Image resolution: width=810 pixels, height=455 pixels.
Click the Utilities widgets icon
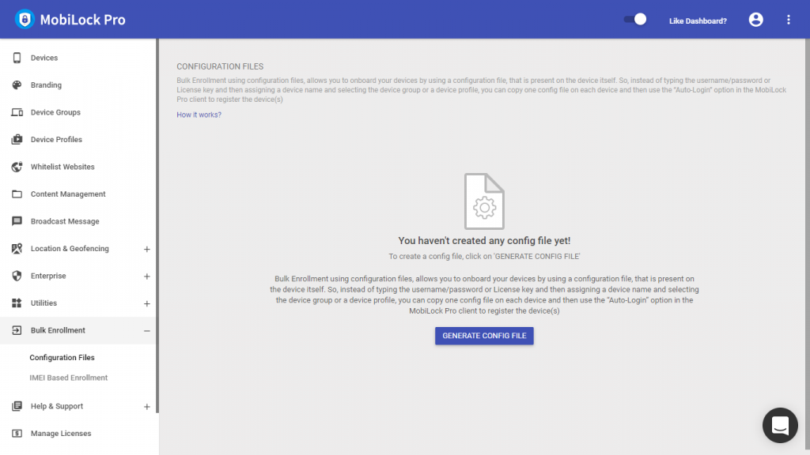pos(17,303)
